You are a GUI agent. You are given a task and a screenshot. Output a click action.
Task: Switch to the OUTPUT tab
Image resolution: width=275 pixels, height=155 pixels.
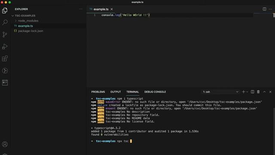[x=116, y=92]
